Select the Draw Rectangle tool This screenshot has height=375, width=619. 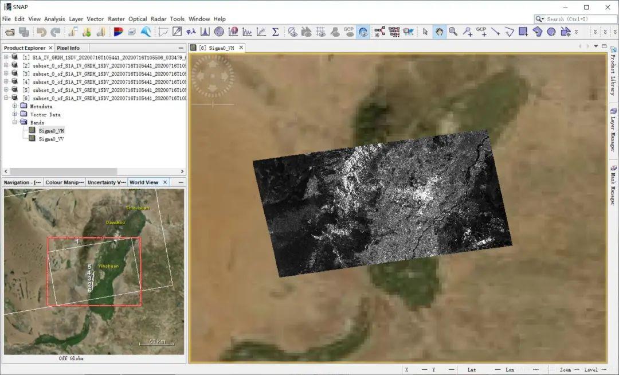[523, 32]
